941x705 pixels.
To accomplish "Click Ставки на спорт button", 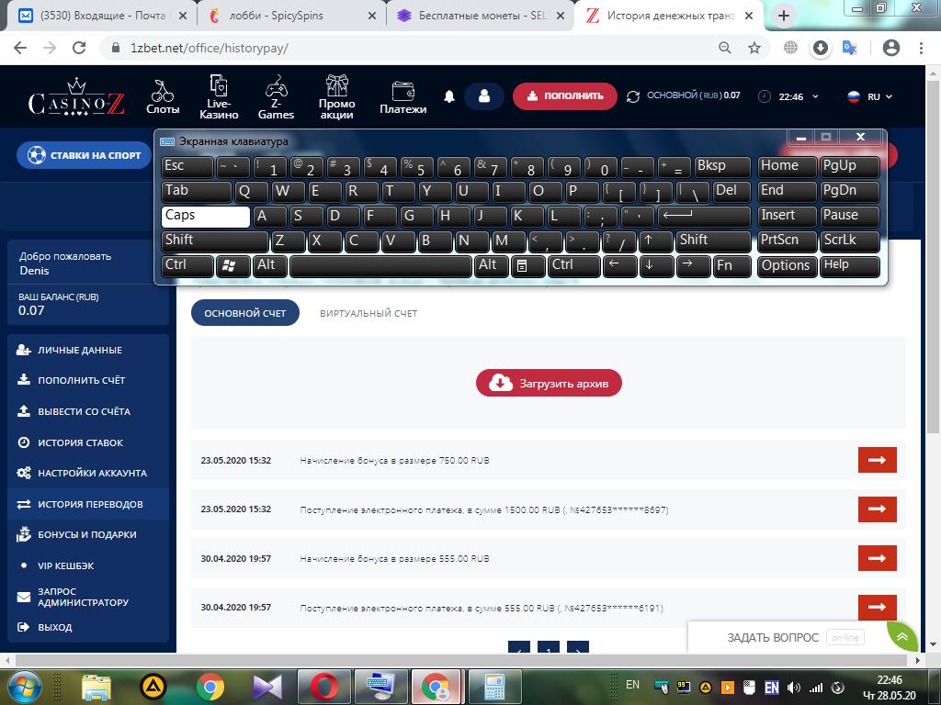I will tap(84, 155).
